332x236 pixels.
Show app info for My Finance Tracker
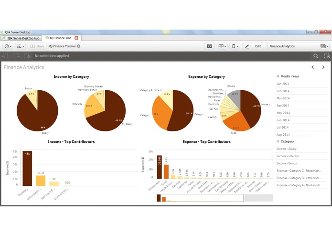(x=78, y=46)
